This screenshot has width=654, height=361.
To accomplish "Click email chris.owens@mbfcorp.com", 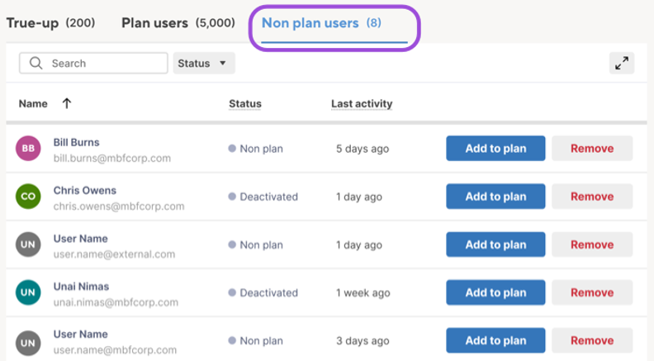I will tap(119, 207).
